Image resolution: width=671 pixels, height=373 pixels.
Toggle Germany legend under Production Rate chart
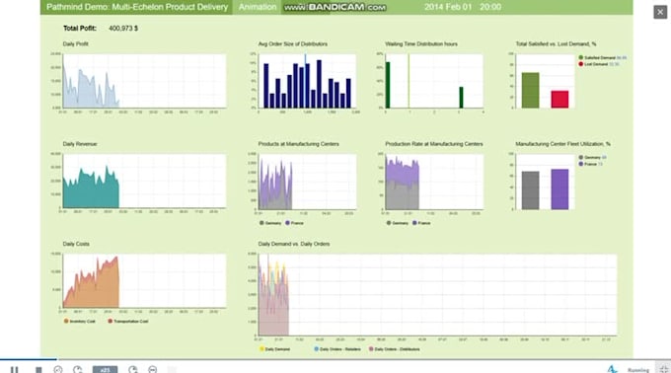coord(397,223)
